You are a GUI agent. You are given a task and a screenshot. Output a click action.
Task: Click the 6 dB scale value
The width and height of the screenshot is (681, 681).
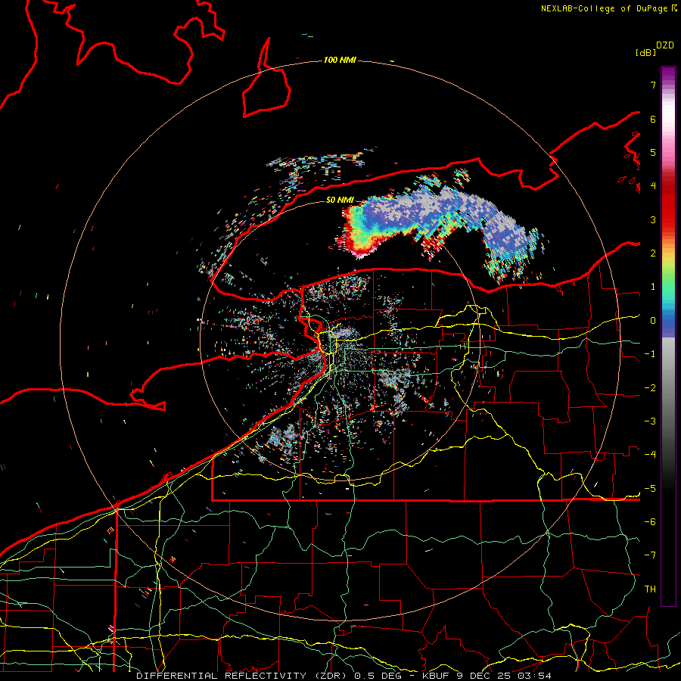[653, 119]
